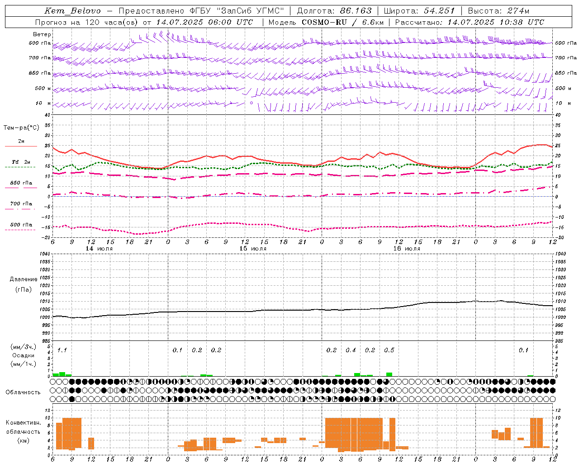Click the date label 15 июля
Image resolution: width=579 pixels, height=463 pixels.
pos(253,249)
